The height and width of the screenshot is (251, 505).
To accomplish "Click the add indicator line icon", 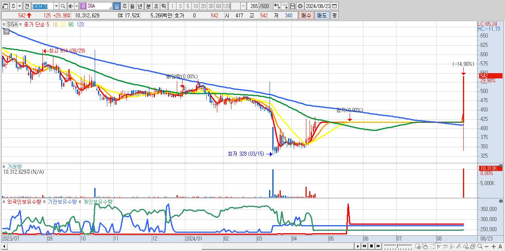I will click(285, 6).
